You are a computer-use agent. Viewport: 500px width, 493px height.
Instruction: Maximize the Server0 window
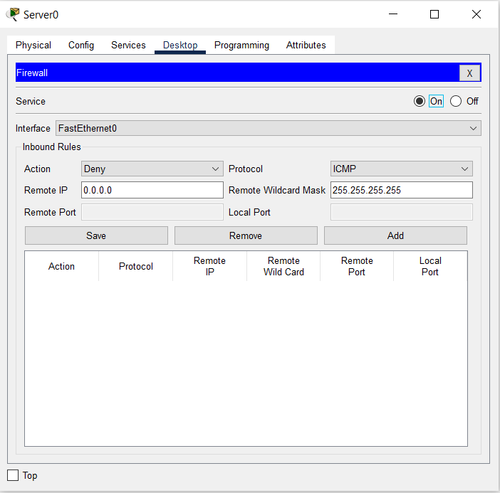434,14
